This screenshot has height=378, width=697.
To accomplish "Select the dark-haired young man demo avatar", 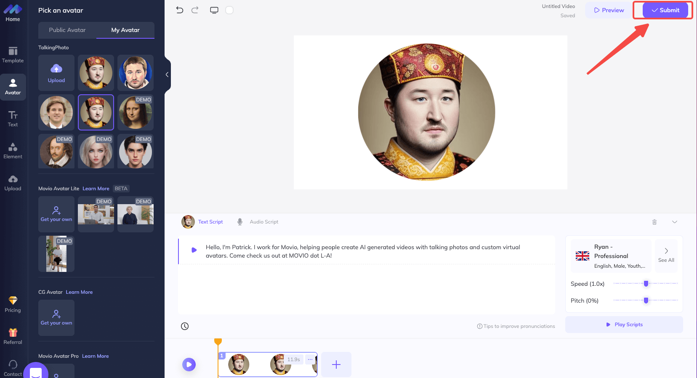I will coord(136,152).
